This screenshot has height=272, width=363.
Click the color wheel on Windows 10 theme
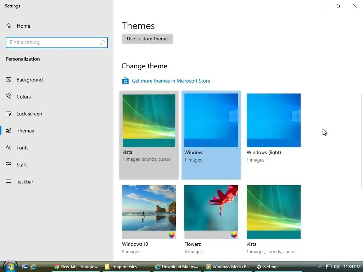(x=172, y=235)
